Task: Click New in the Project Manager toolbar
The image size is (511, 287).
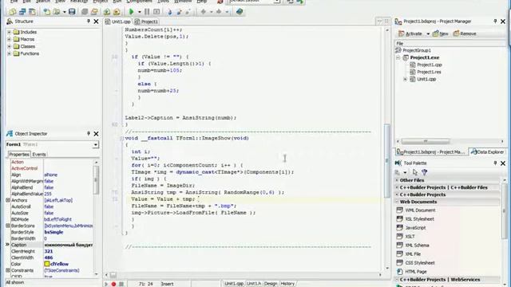Action: click(x=440, y=33)
